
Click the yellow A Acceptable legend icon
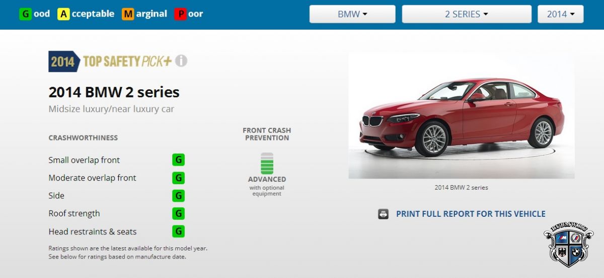(63, 14)
